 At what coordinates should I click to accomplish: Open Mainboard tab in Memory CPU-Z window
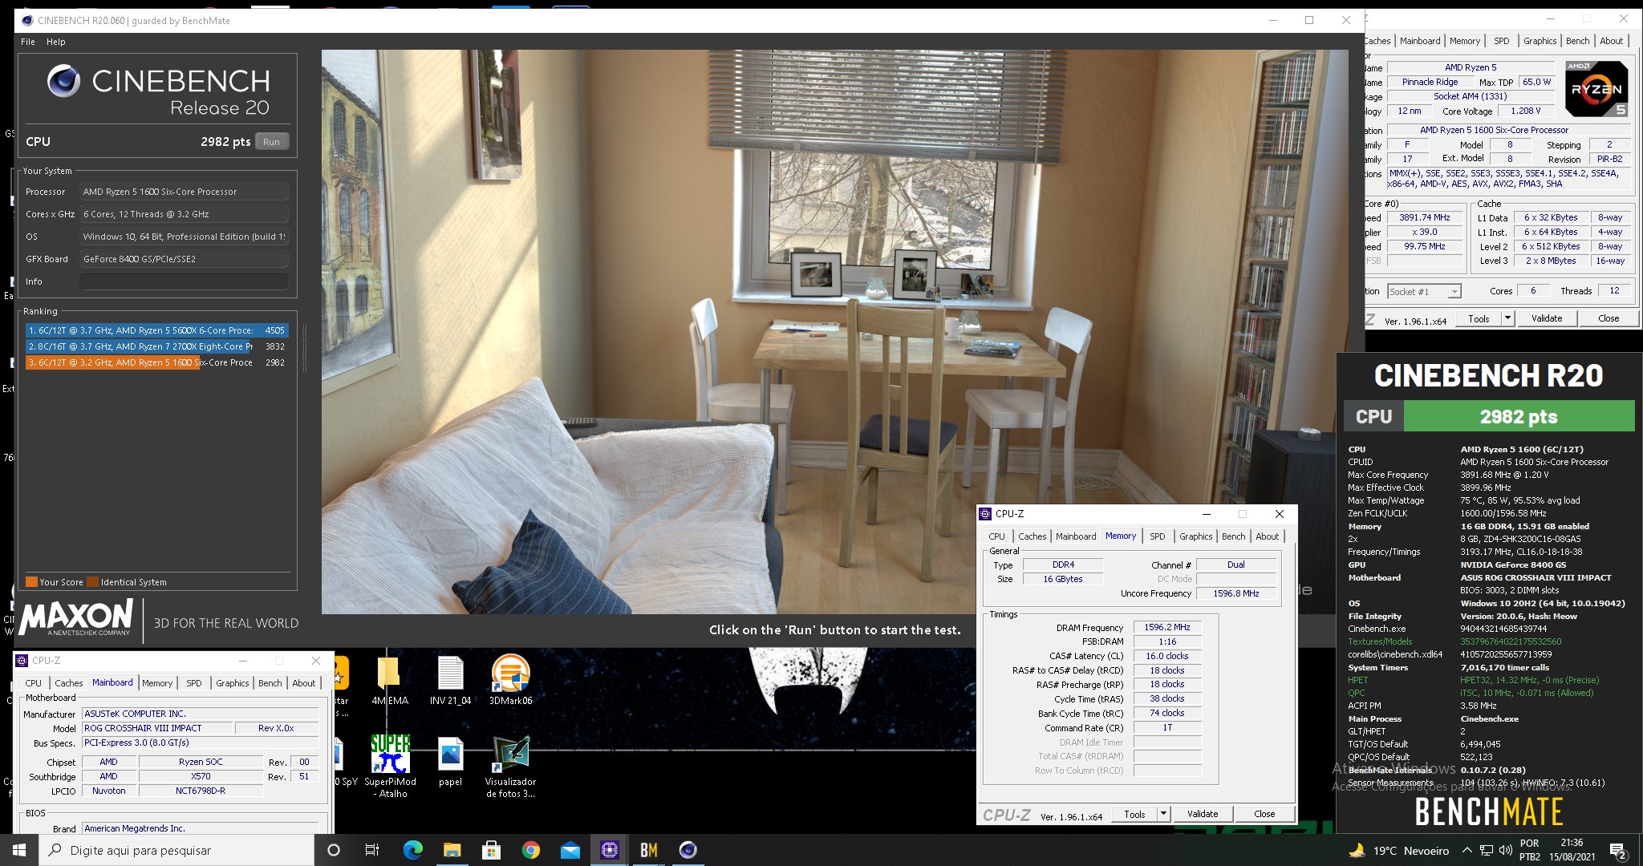point(1076,536)
